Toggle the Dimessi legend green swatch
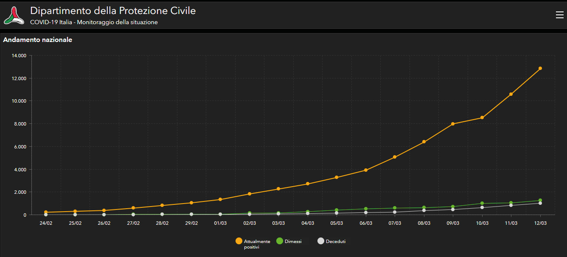 point(280,241)
